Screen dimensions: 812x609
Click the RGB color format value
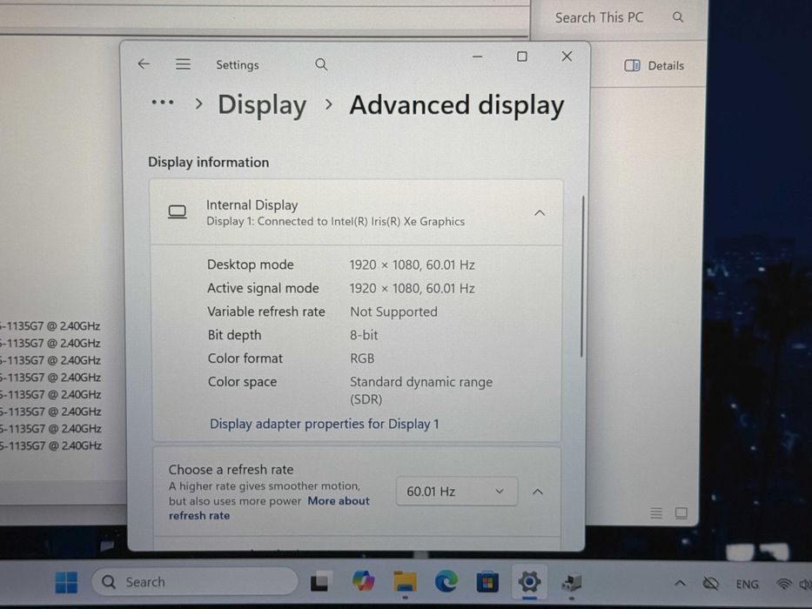(x=362, y=358)
